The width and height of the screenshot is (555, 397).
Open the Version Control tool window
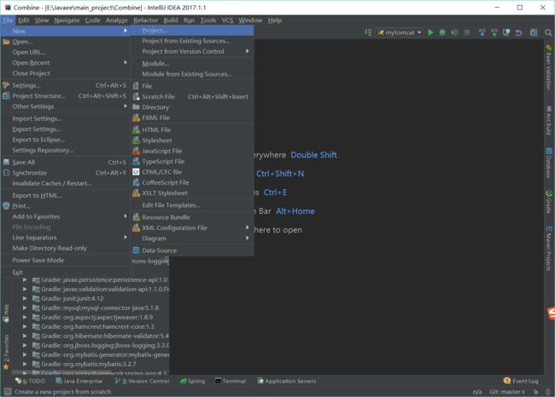pos(142,381)
